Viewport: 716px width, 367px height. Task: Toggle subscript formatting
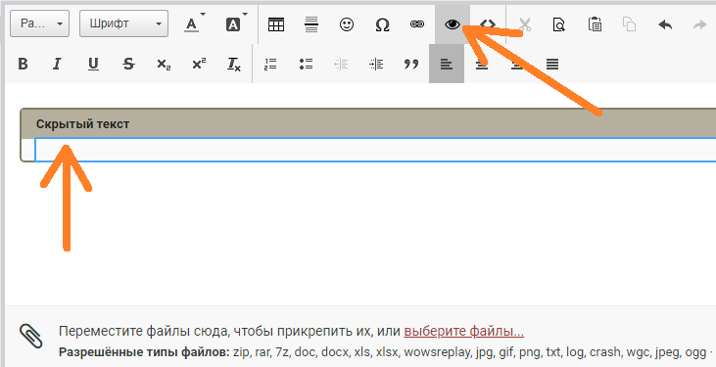tap(164, 64)
